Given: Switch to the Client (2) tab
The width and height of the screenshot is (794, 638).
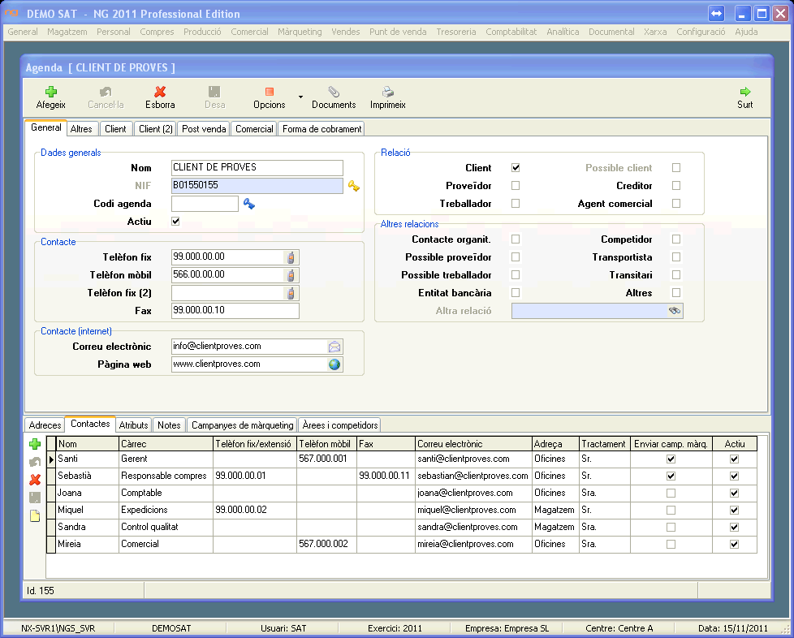Looking at the screenshot, I should pos(155,129).
